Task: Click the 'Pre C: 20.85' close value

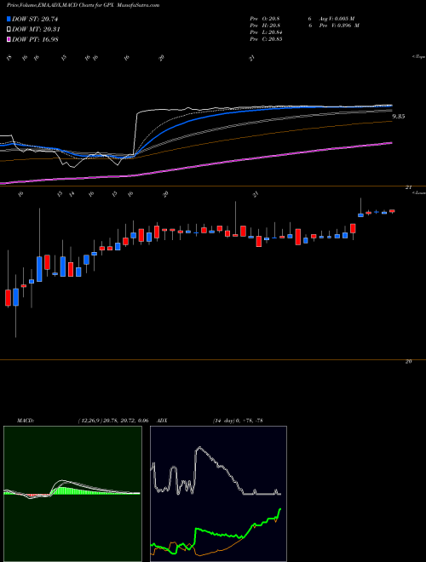Action: [x=267, y=39]
